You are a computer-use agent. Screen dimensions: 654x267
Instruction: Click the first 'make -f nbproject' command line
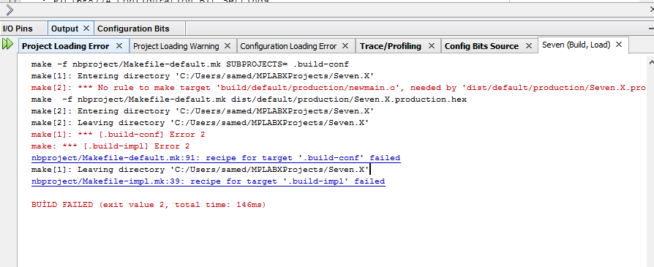coord(189,64)
